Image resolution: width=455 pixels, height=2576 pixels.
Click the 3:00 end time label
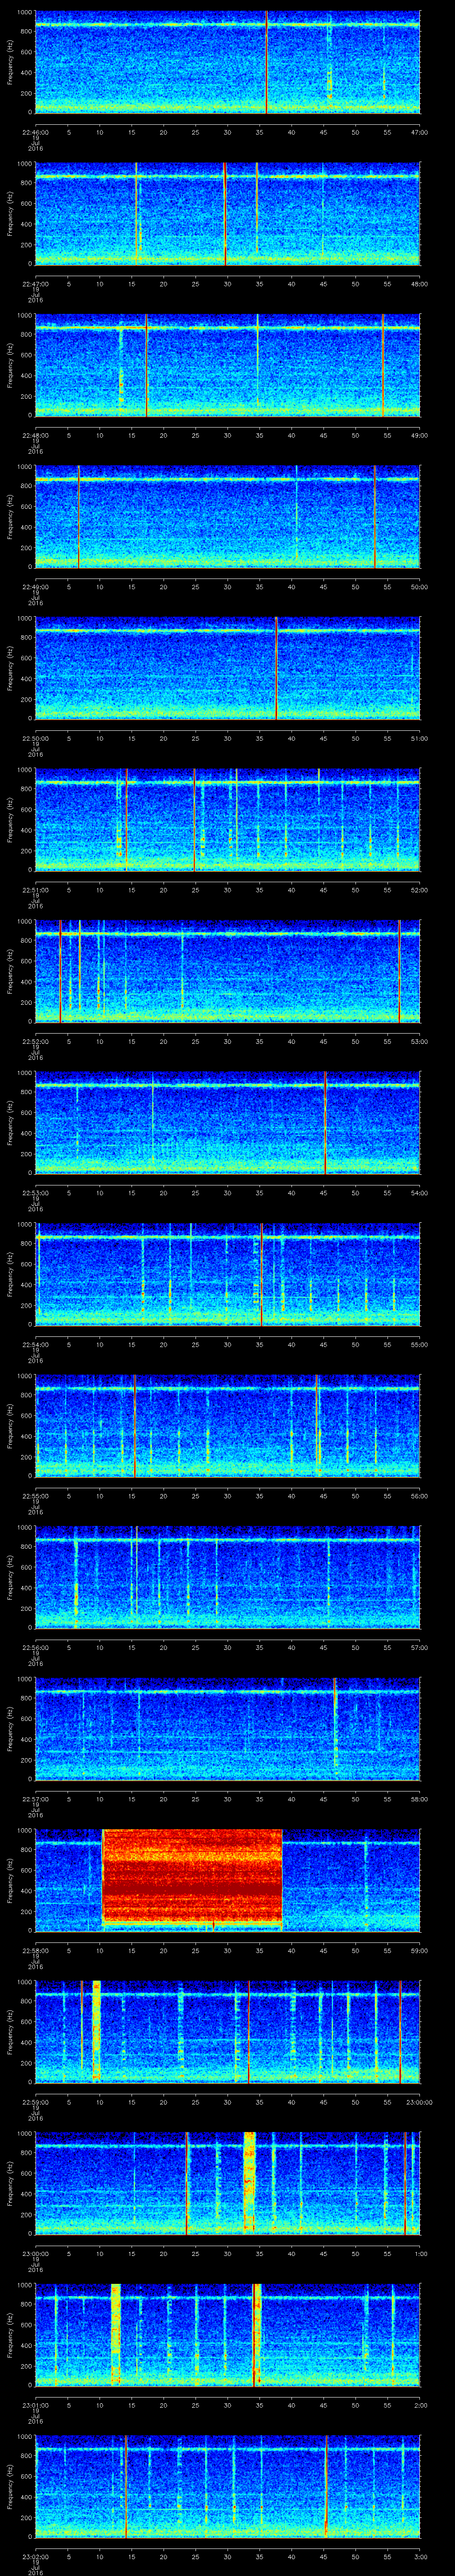421,2556
